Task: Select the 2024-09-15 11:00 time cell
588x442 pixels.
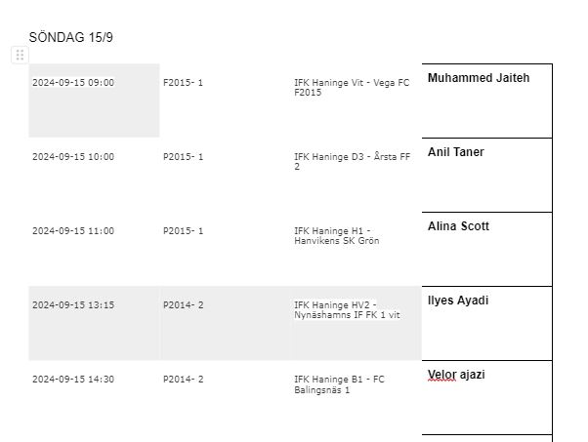Action: (73, 231)
